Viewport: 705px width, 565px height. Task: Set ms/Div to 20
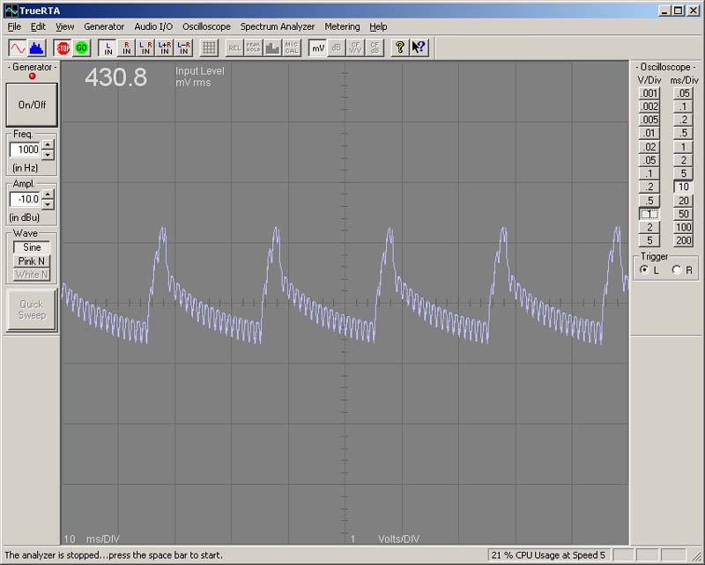click(x=683, y=201)
